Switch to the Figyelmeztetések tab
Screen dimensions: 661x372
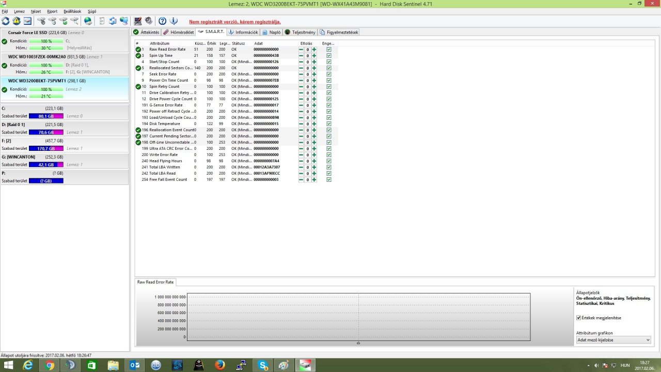click(339, 32)
